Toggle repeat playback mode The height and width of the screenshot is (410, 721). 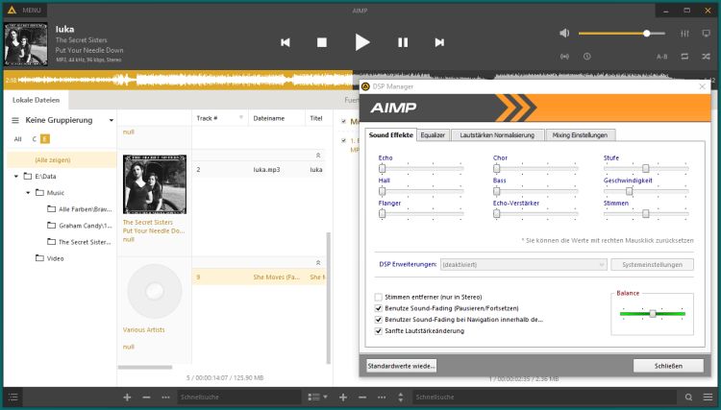pyautogui.click(x=684, y=57)
